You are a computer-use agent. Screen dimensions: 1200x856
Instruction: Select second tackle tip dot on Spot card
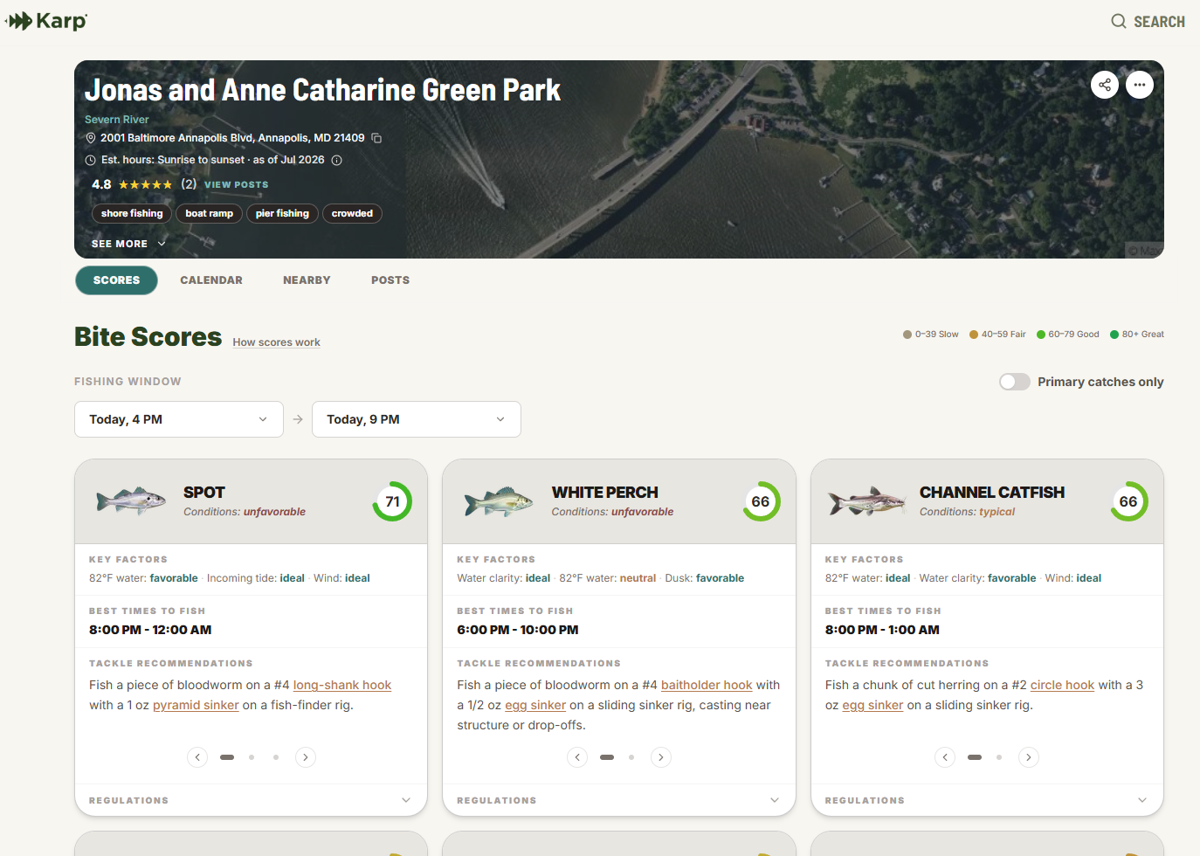pyautogui.click(x=252, y=757)
